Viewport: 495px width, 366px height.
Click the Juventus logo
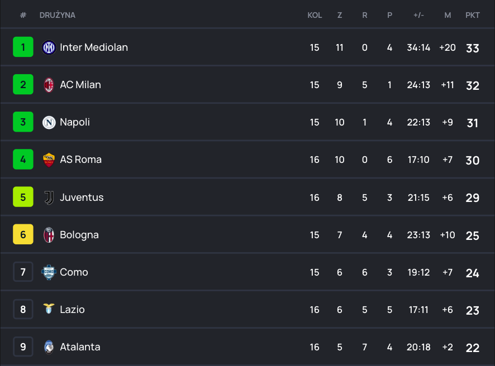(x=49, y=197)
